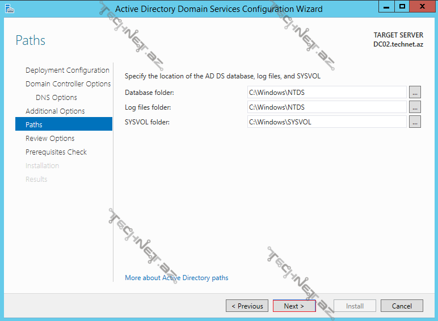The image size is (438, 321).
Task: Close the wizard with the red X
Action: pyautogui.click(x=422, y=6)
